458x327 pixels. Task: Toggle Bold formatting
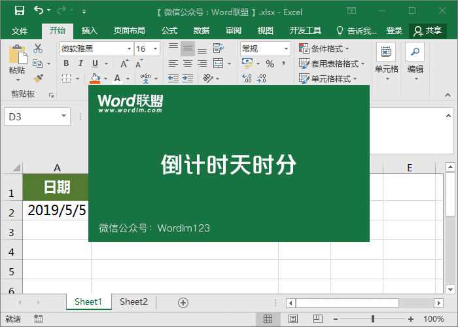tap(67, 63)
